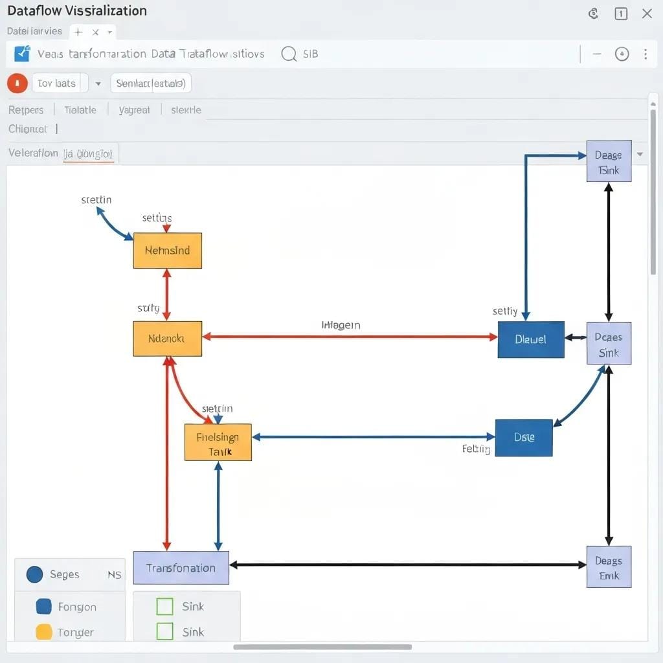Select the Retpers tab
The image size is (663, 663).
tap(26, 110)
